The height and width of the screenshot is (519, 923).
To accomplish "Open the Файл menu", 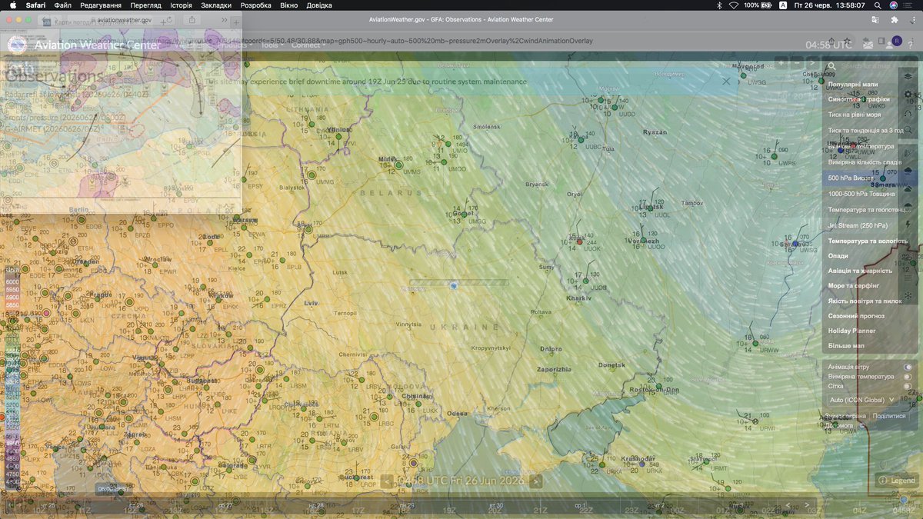I will click(63, 5).
